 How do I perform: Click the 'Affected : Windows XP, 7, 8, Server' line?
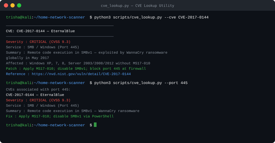(78, 63)
